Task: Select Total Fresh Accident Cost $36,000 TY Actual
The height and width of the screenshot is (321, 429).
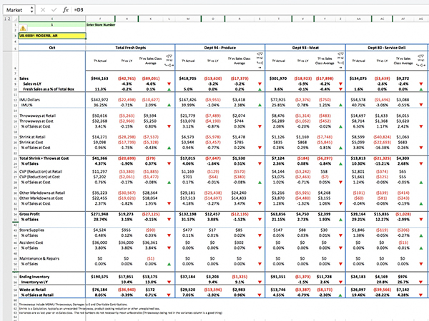Action: pos(99,243)
